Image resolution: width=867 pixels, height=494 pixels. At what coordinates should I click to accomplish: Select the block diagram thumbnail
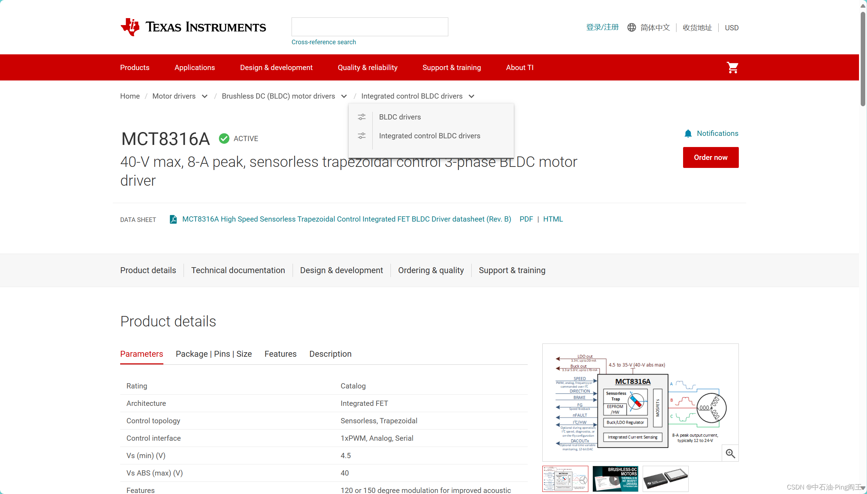coord(565,479)
